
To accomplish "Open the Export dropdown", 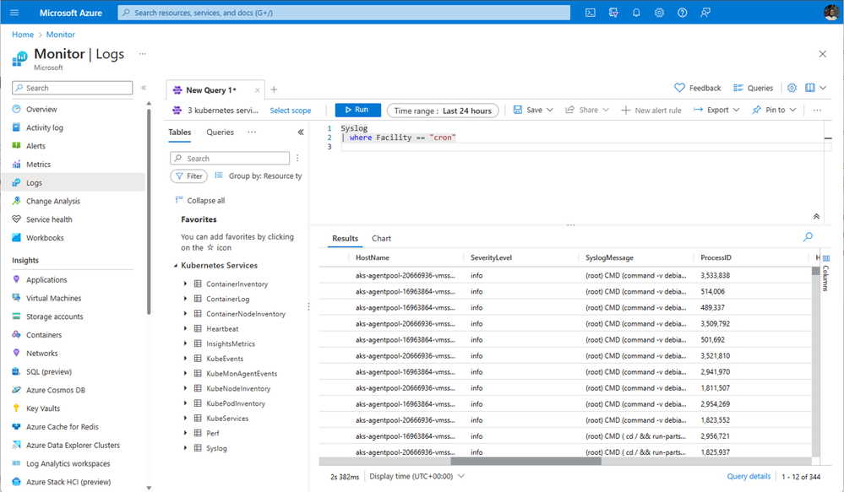I will point(716,111).
